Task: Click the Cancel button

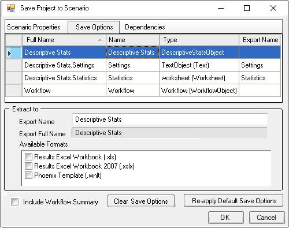Action: tap(266, 218)
